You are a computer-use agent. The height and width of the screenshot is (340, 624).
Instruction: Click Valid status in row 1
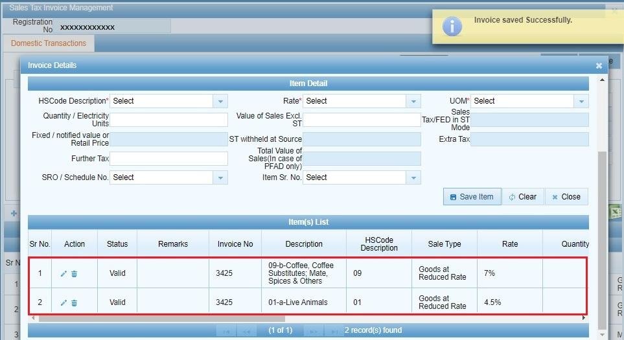coord(117,273)
